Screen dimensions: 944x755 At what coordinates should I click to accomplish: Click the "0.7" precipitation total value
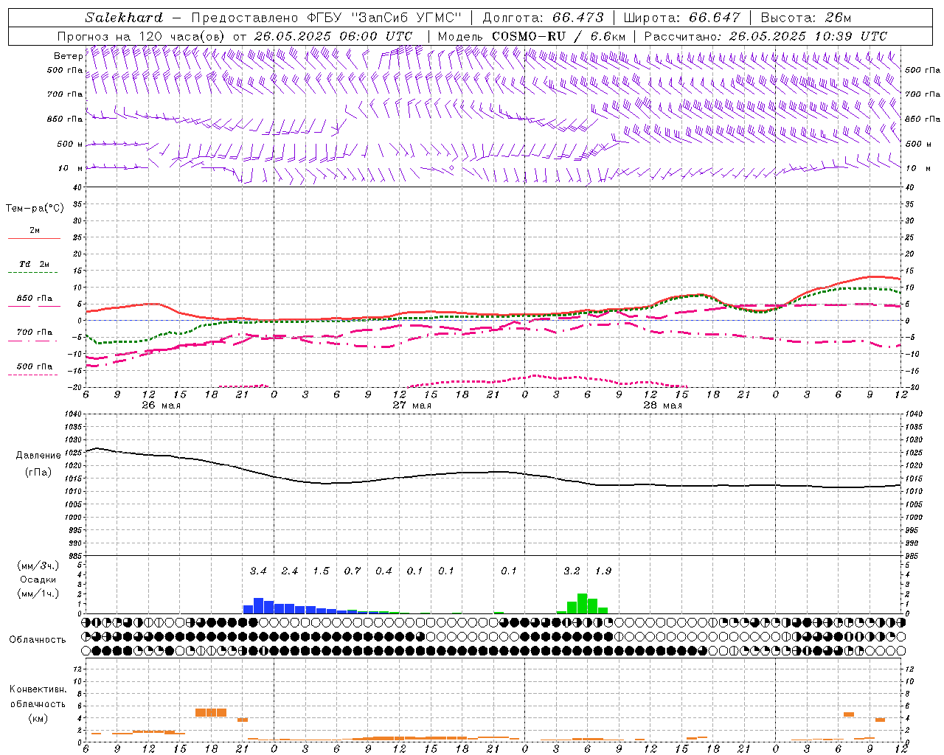(x=353, y=571)
